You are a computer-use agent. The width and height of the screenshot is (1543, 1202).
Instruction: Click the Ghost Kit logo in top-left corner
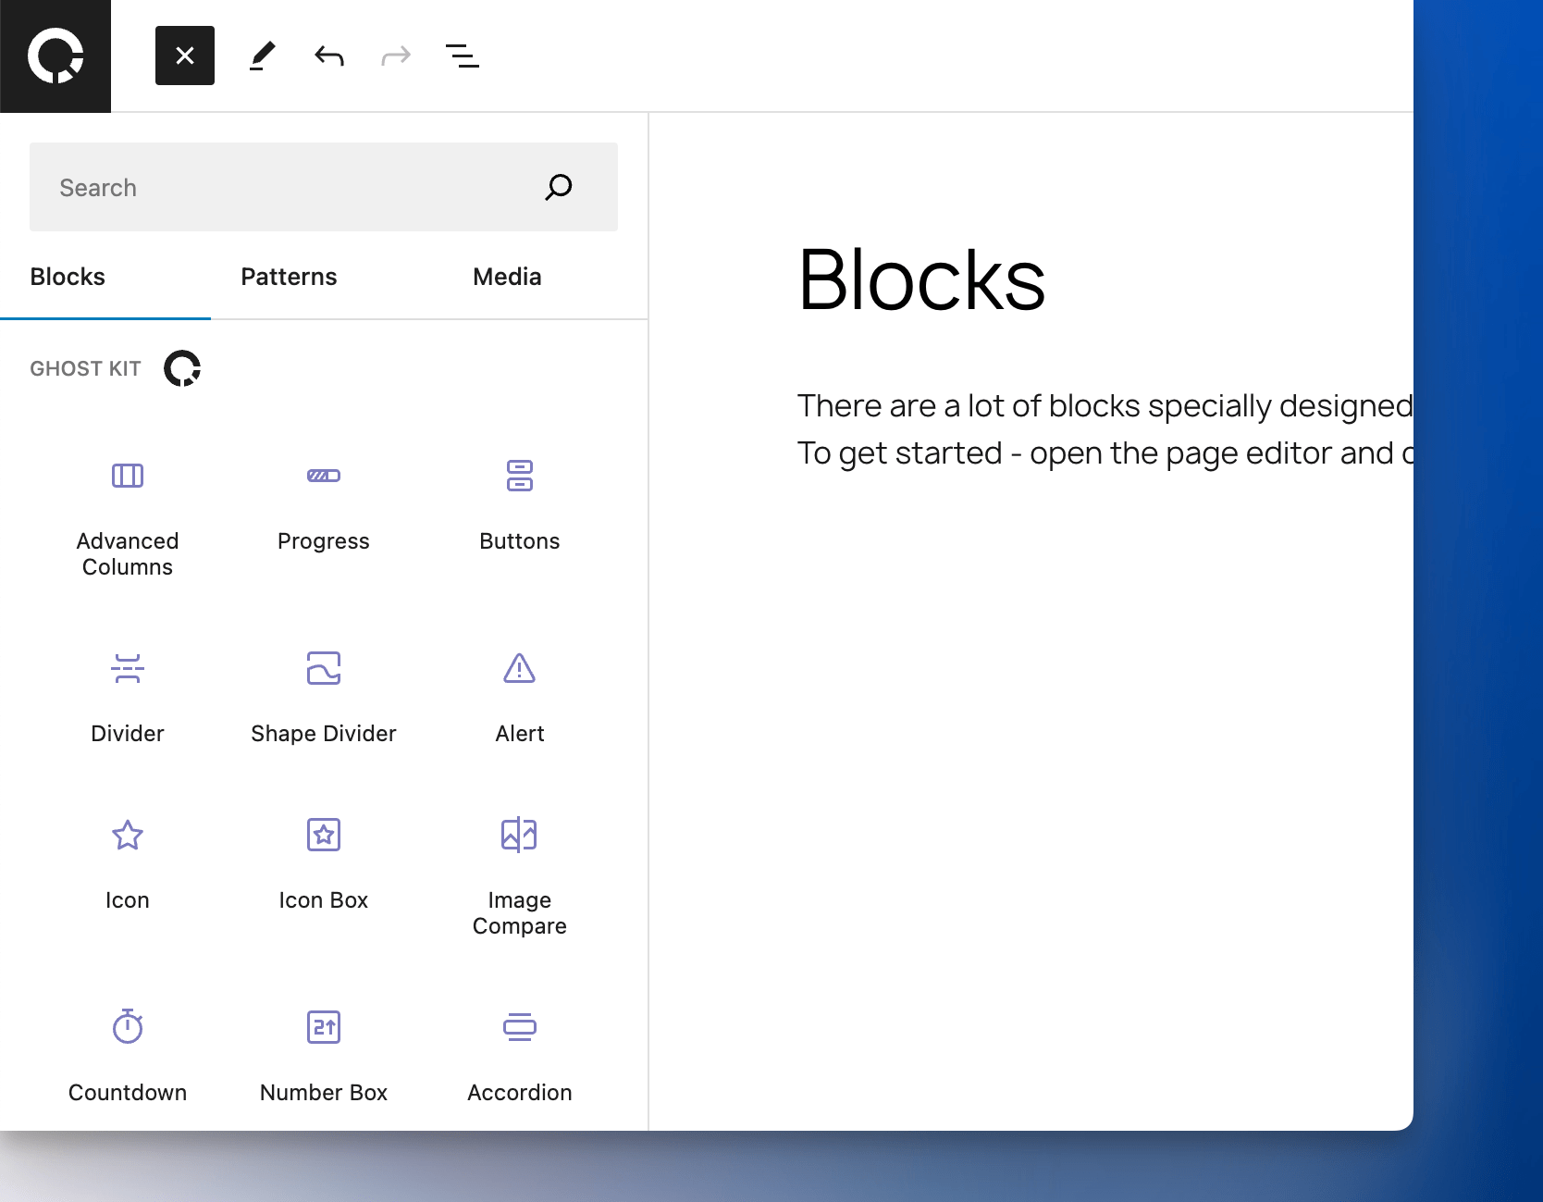coord(56,56)
